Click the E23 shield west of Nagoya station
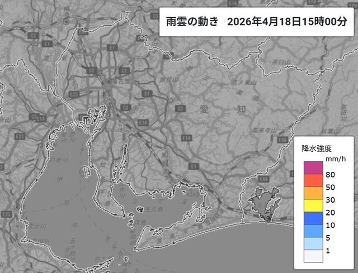358x273 pixels. click(74, 94)
